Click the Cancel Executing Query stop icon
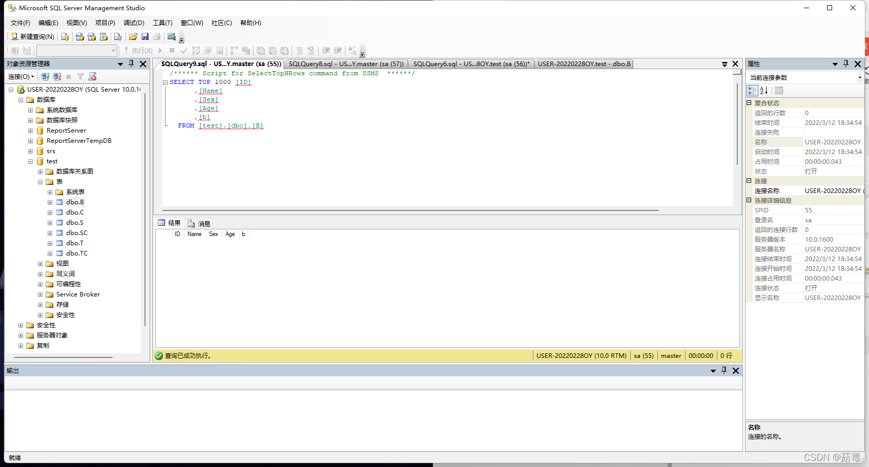 coord(172,51)
